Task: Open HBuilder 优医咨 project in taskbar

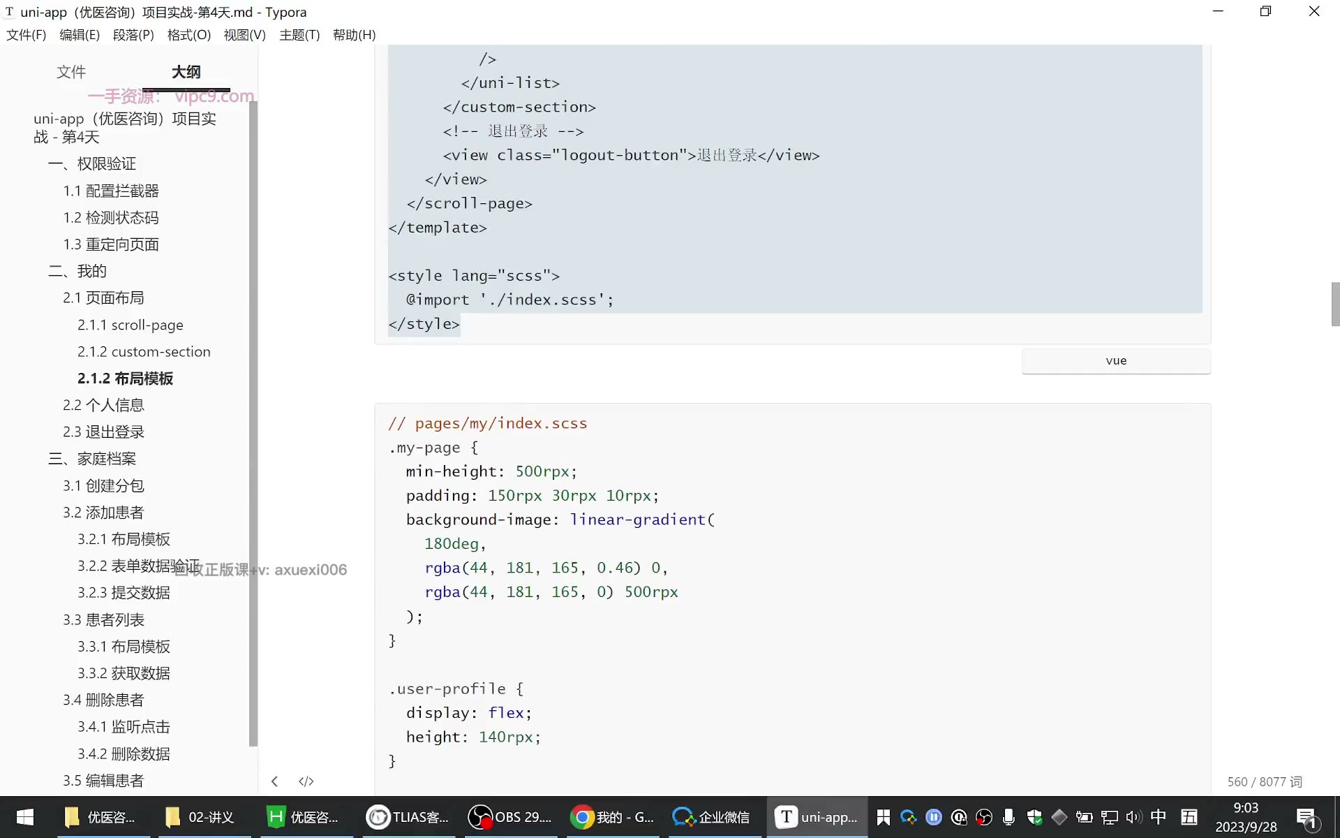Action: [x=304, y=817]
